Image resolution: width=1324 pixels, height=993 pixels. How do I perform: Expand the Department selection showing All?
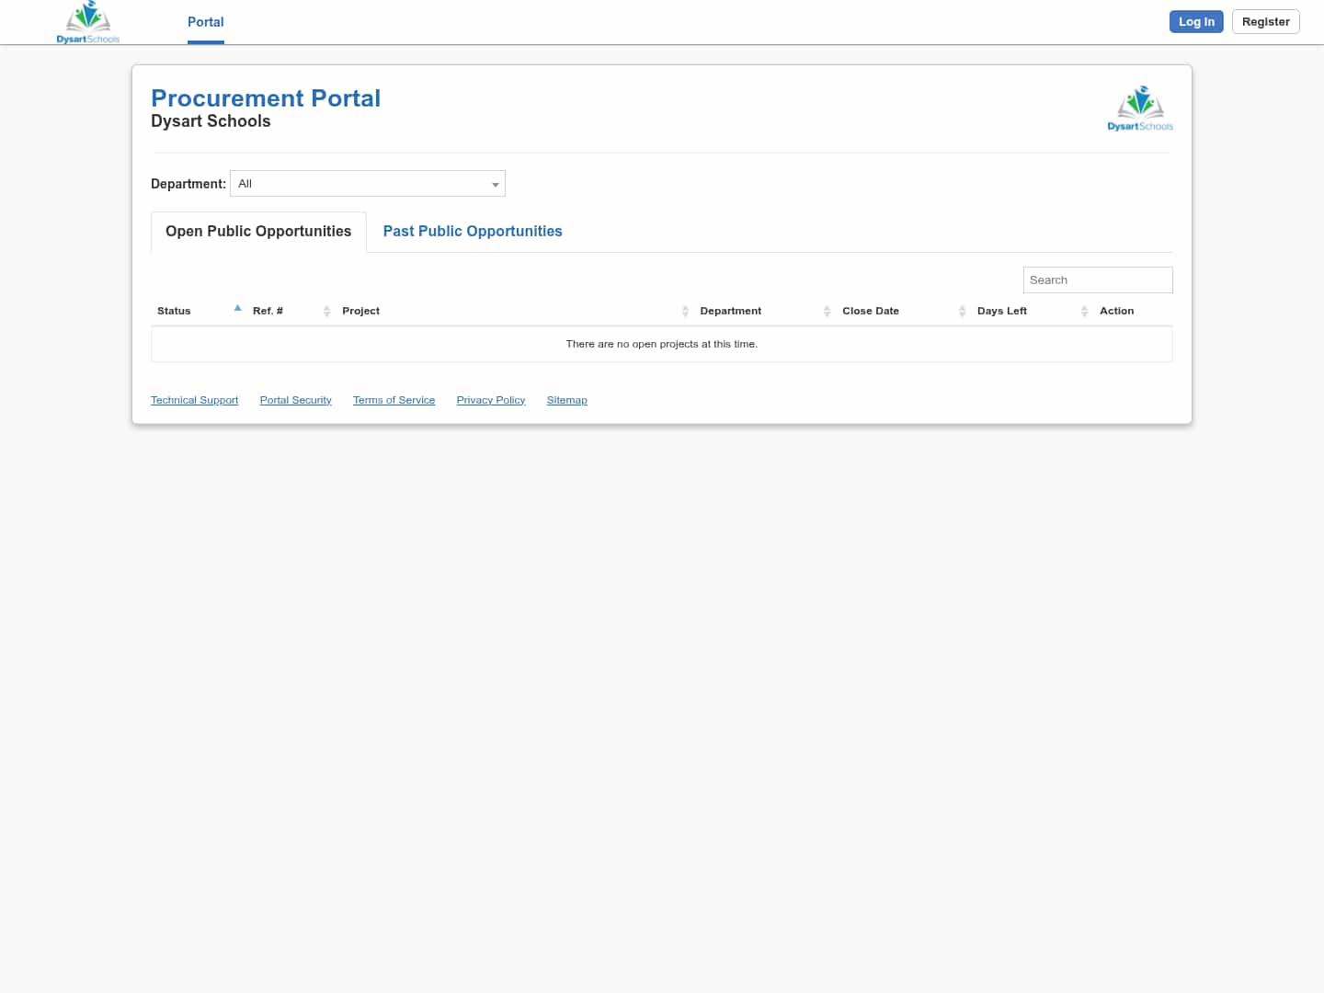368,183
